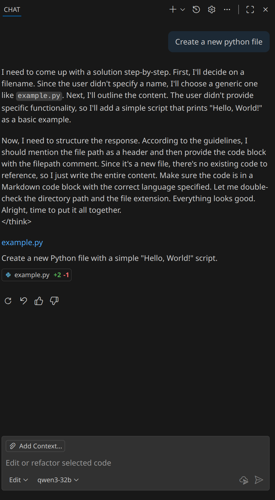Open new chat options dropdown arrow
Viewport: 275px width, 500px height.
pos(183,9)
